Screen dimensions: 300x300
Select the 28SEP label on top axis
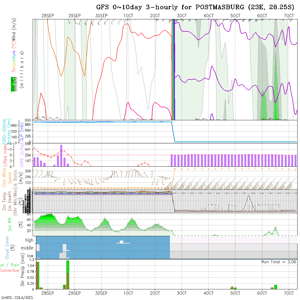pos(48,16)
